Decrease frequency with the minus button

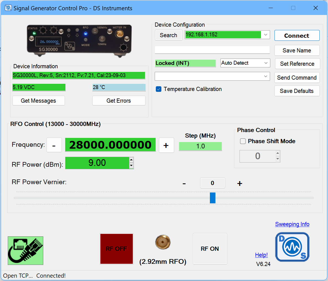tap(54, 145)
